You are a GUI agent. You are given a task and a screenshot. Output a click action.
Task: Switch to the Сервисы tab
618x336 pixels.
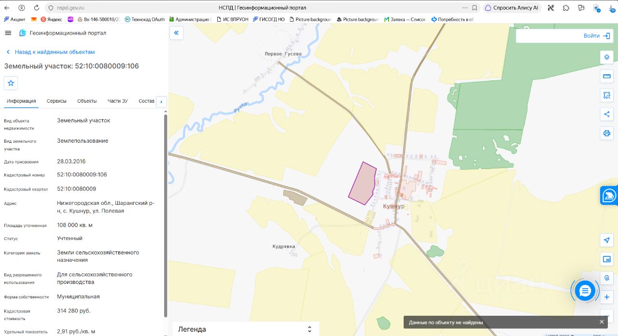[56, 101]
